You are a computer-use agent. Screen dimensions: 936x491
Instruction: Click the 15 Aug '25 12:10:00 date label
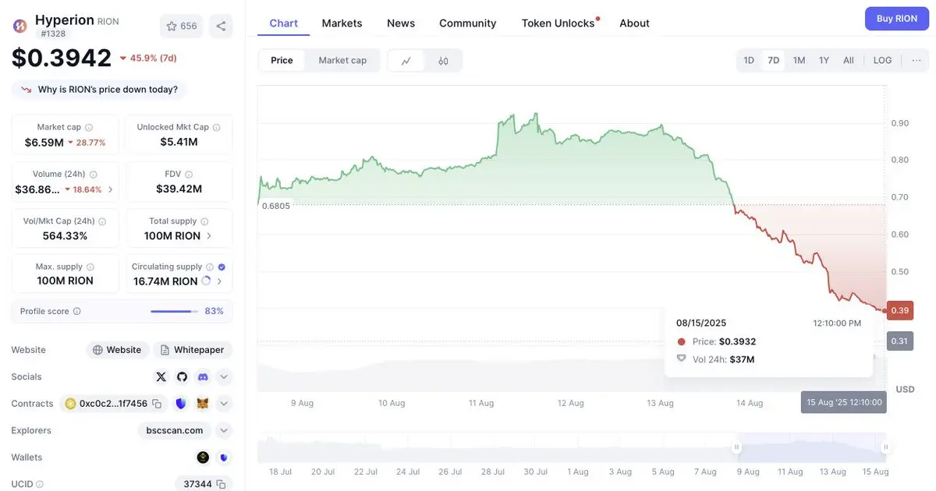click(844, 402)
